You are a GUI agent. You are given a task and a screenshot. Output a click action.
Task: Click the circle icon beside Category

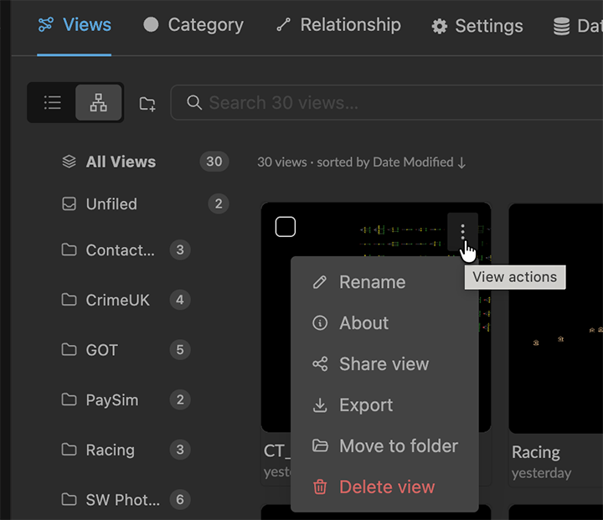[x=151, y=24]
